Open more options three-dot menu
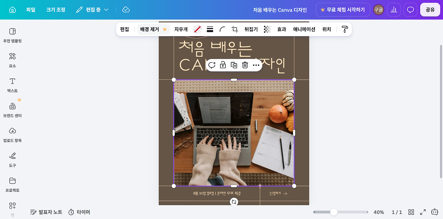443x219 pixels. click(x=256, y=65)
